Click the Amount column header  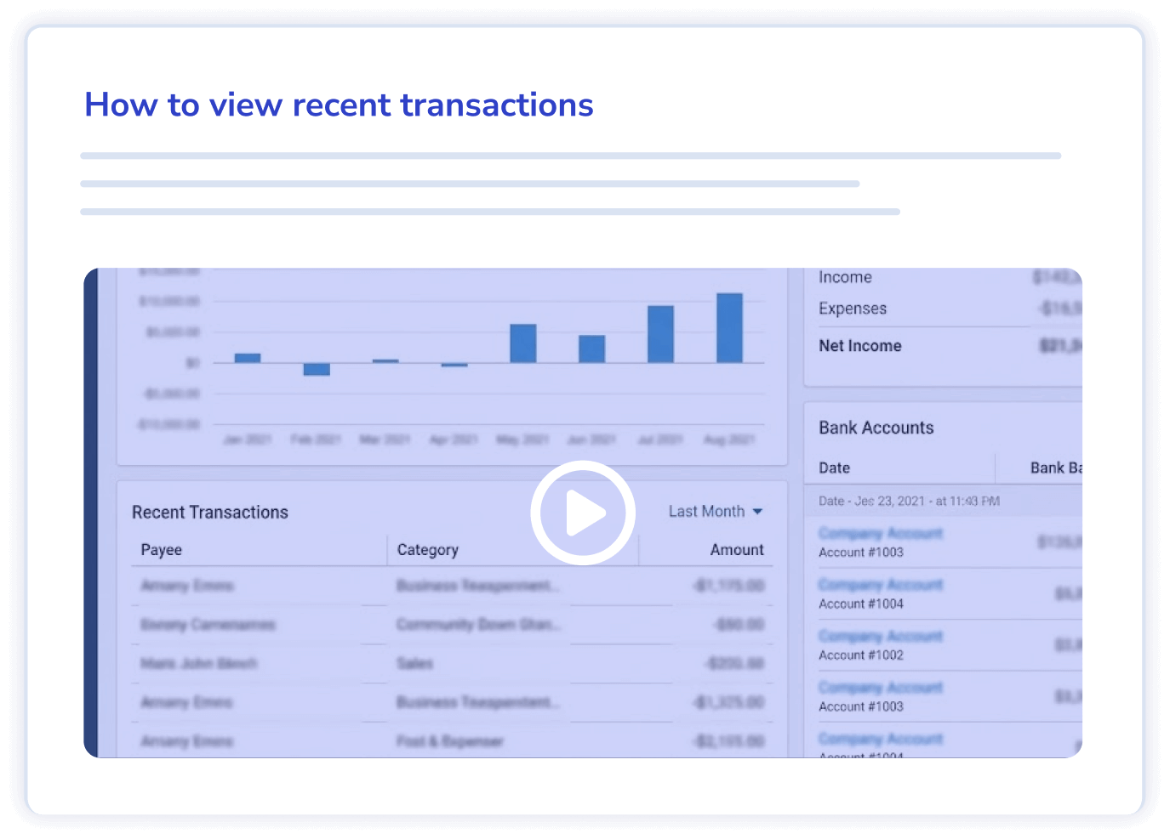[736, 550]
